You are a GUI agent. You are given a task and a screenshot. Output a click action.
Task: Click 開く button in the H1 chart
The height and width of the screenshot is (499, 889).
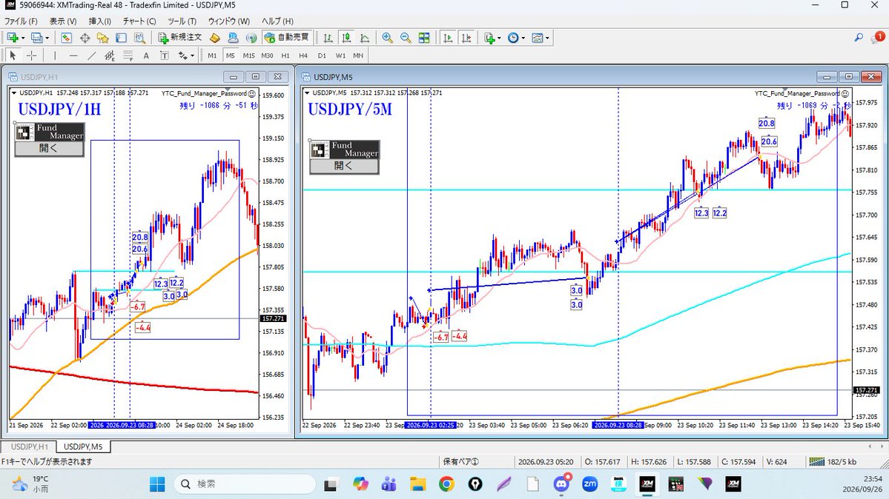tap(50, 148)
